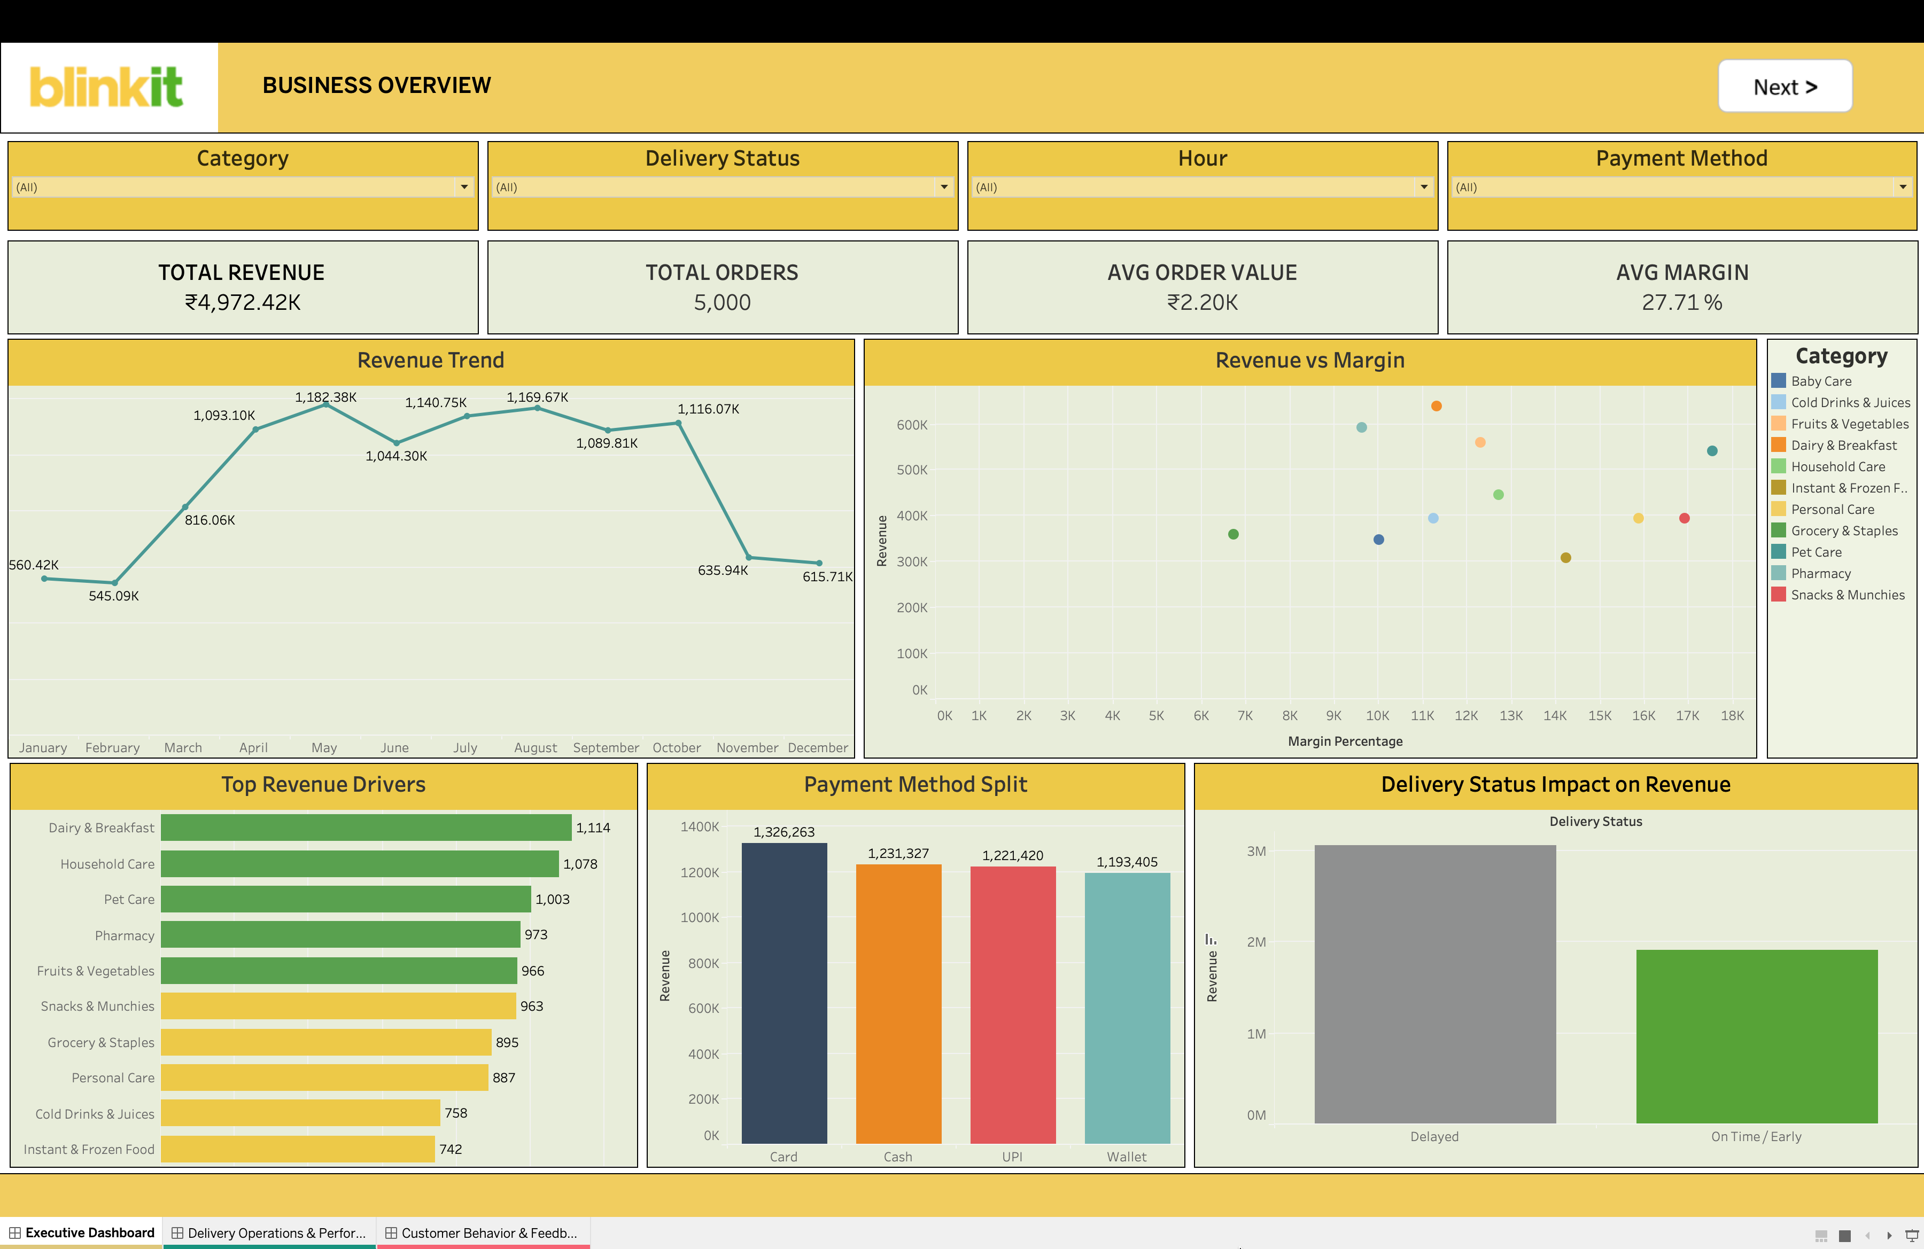Image resolution: width=1924 pixels, height=1249 pixels.
Task: Select Grocery & Staples legend swatch
Action: pyautogui.click(x=1779, y=530)
